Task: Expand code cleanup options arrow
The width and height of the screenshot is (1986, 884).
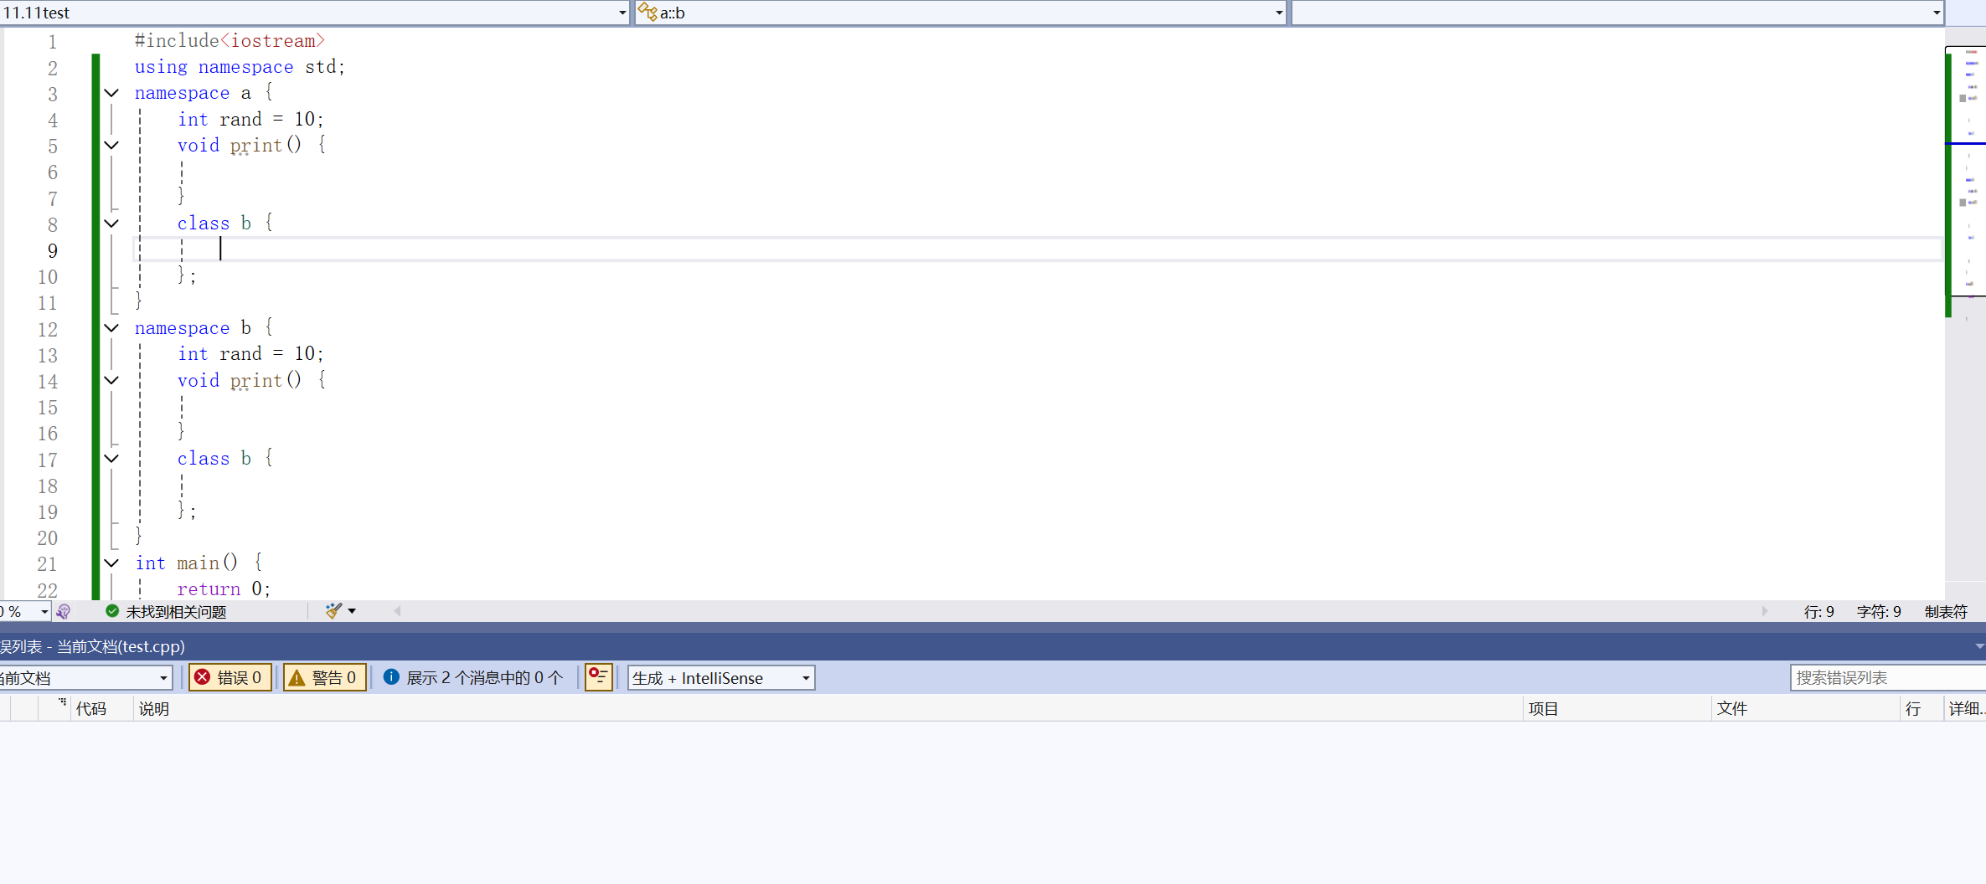Action: coord(352,611)
